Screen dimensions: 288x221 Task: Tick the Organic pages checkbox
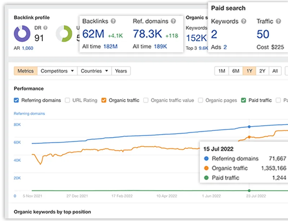(201, 100)
